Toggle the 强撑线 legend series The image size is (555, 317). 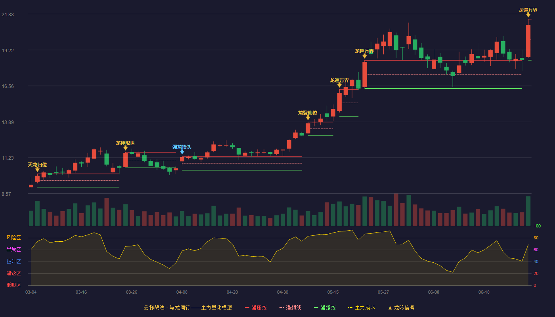coord(325,307)
